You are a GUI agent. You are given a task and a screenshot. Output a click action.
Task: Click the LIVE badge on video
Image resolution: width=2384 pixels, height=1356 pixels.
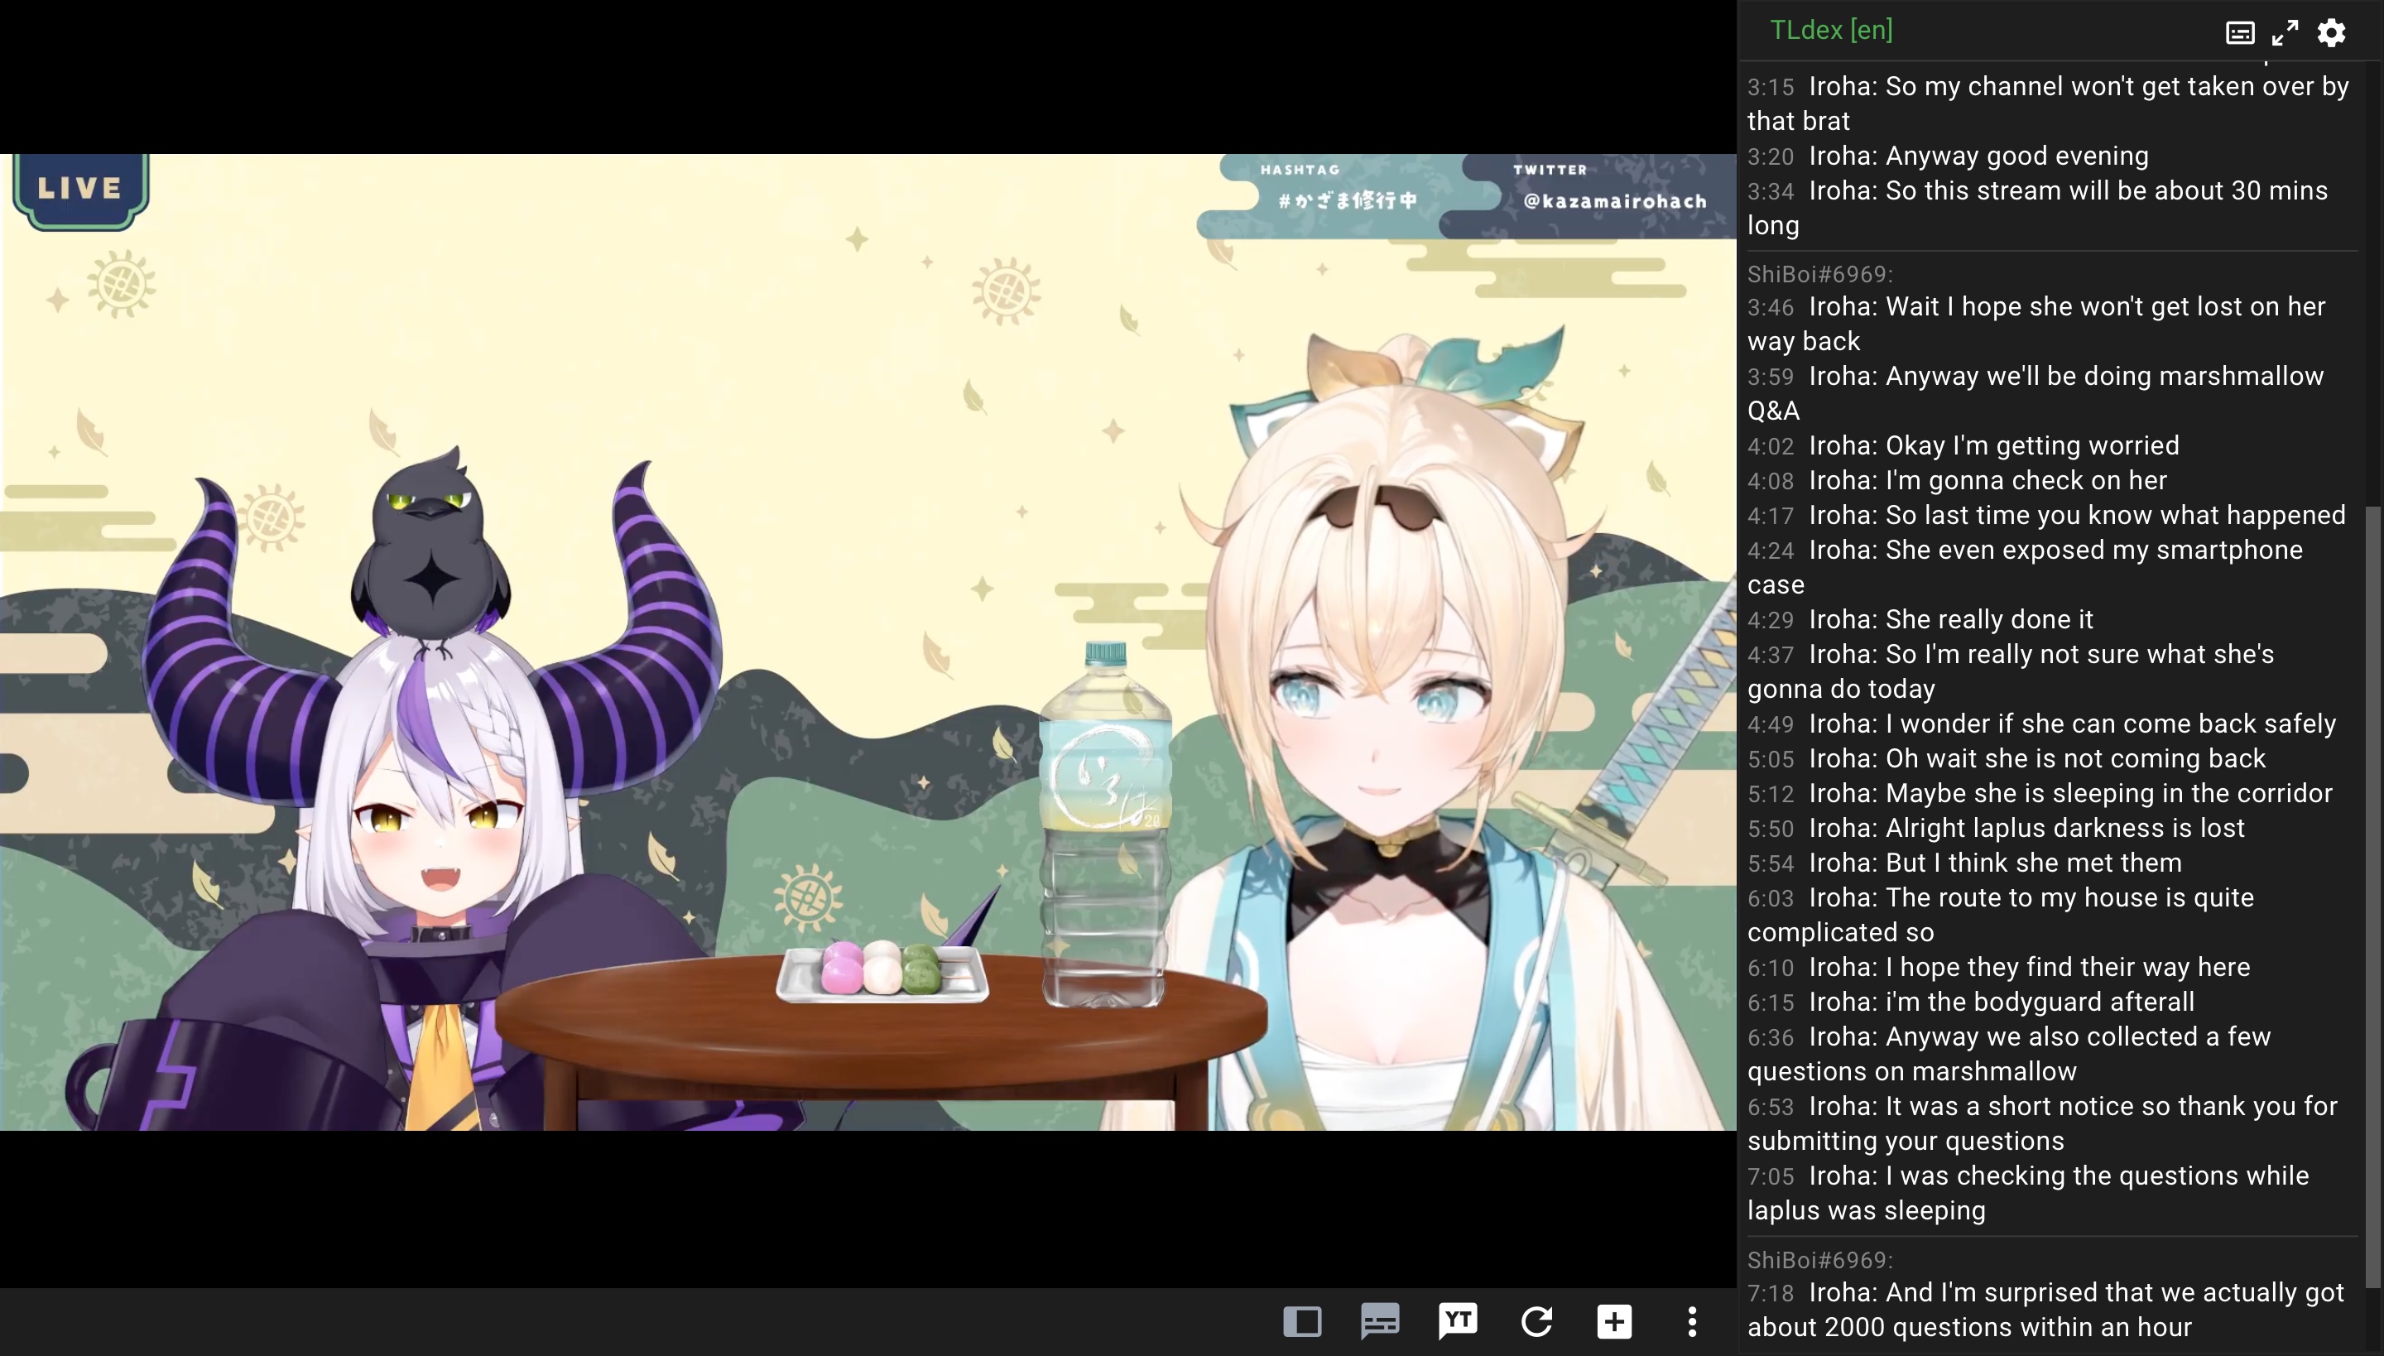[x=80, y=189]
